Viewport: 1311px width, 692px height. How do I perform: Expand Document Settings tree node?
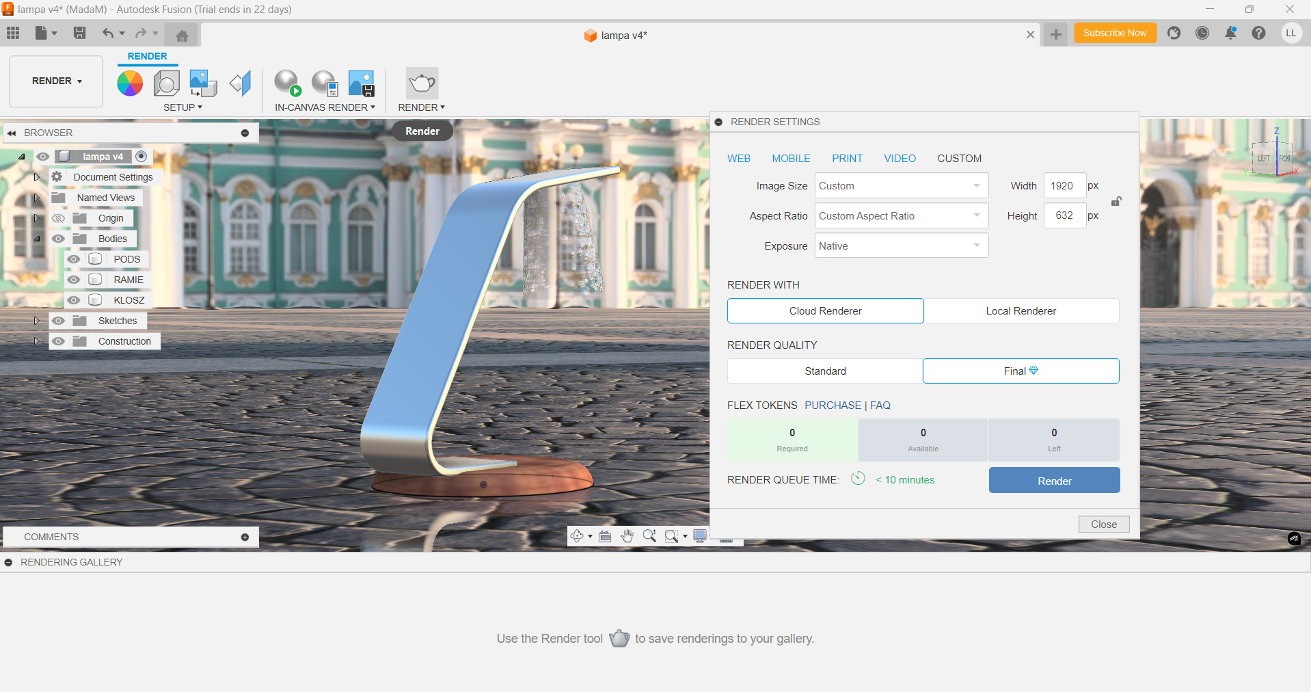[x=36, y=177]
